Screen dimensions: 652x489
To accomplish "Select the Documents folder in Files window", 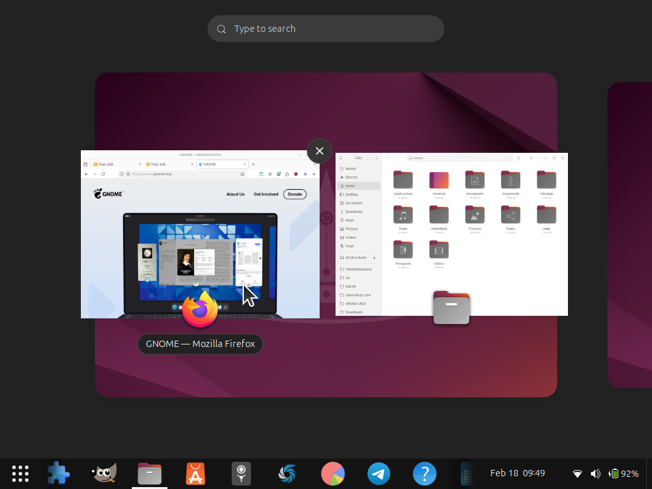I will (475, 183).
